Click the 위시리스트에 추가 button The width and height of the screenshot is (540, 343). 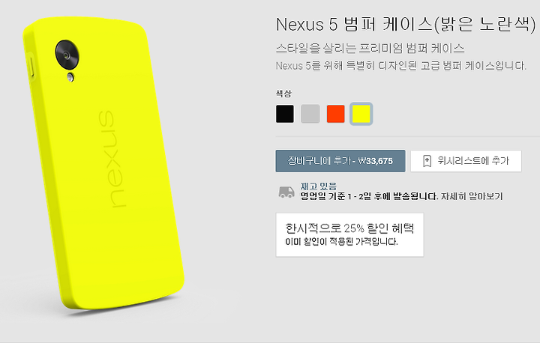tap(466, 161)
